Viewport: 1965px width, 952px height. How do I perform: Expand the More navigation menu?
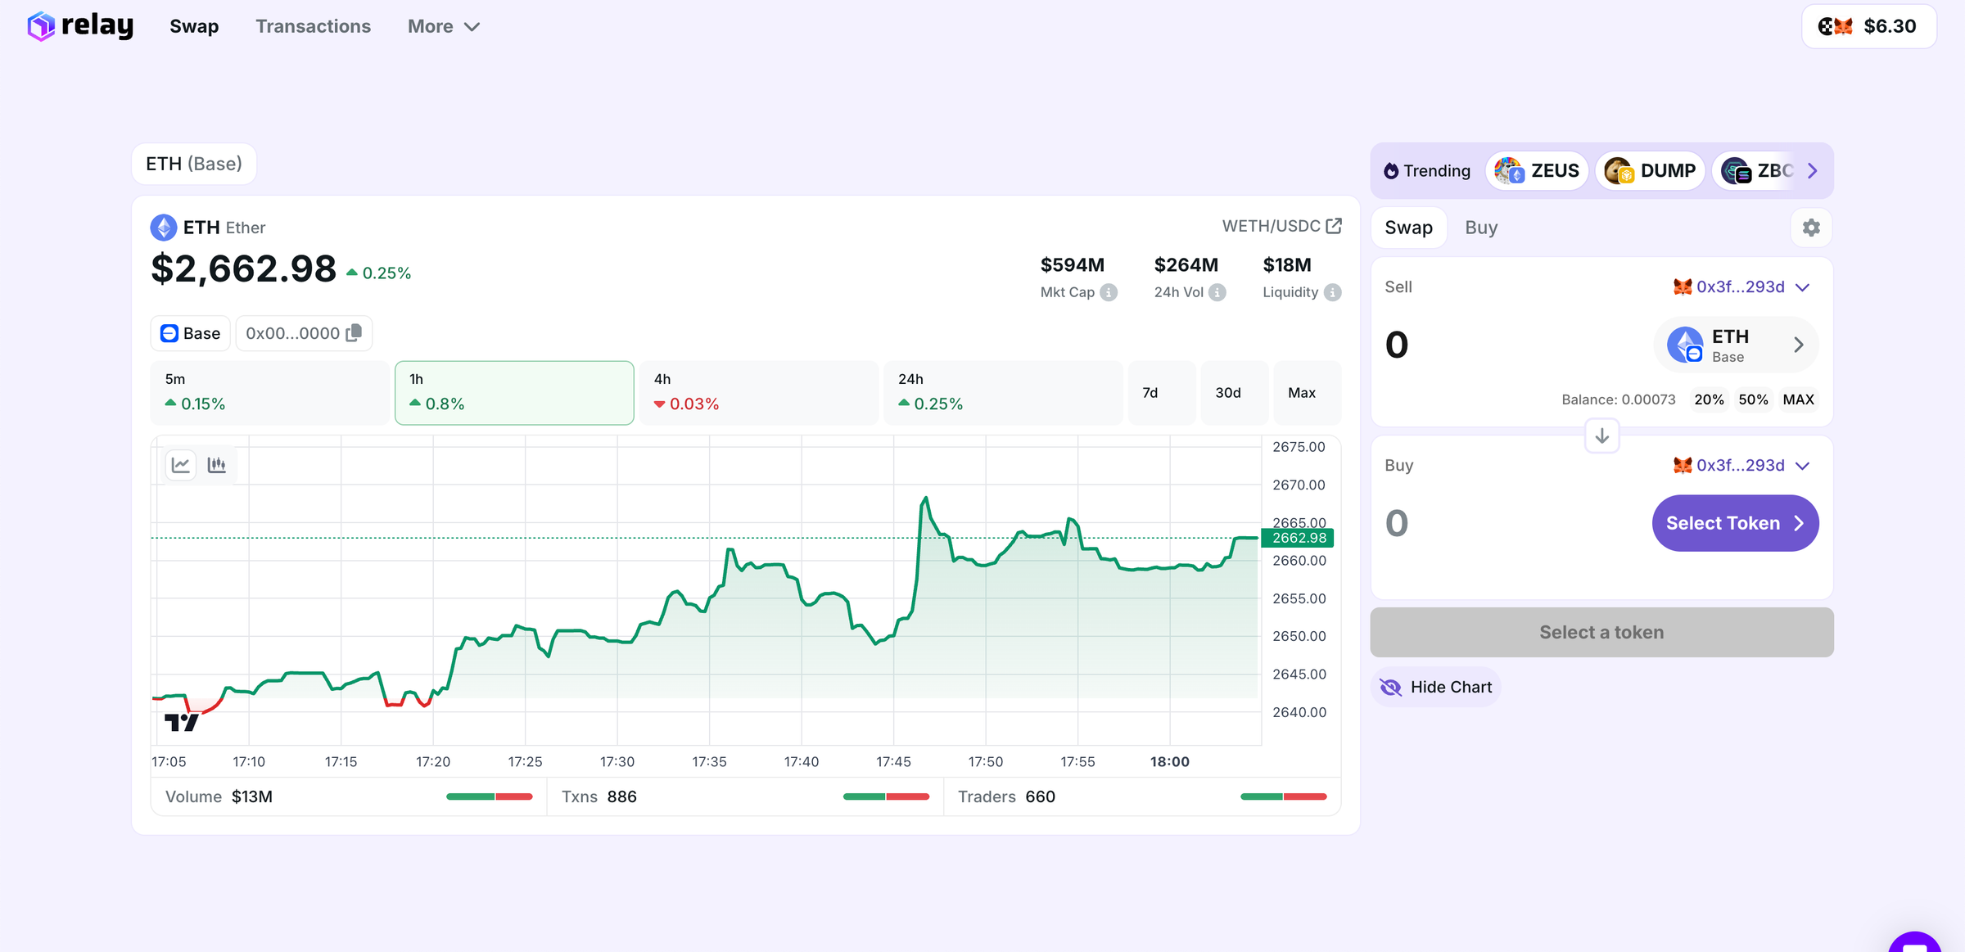tap(443, 25)
